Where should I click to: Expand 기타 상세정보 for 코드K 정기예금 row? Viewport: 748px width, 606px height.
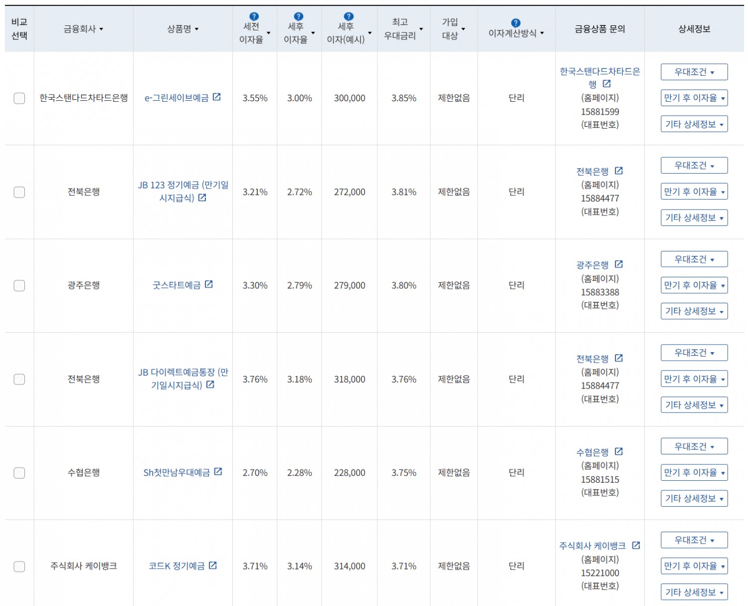pos(694,592)
